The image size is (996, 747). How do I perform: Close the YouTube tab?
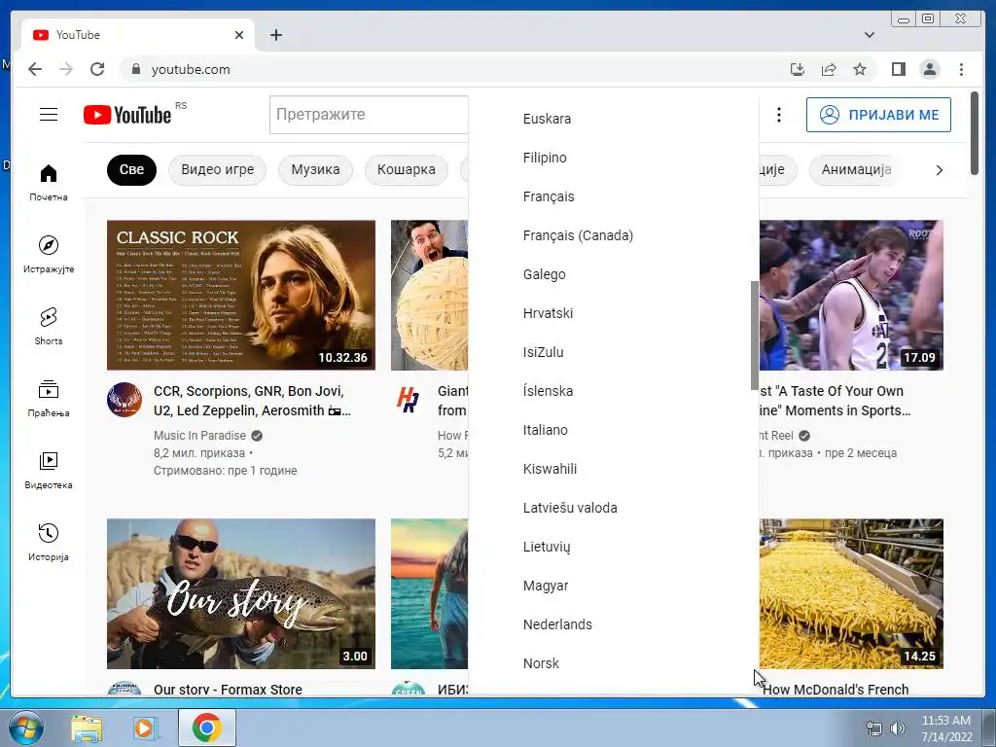coord(239,35)
